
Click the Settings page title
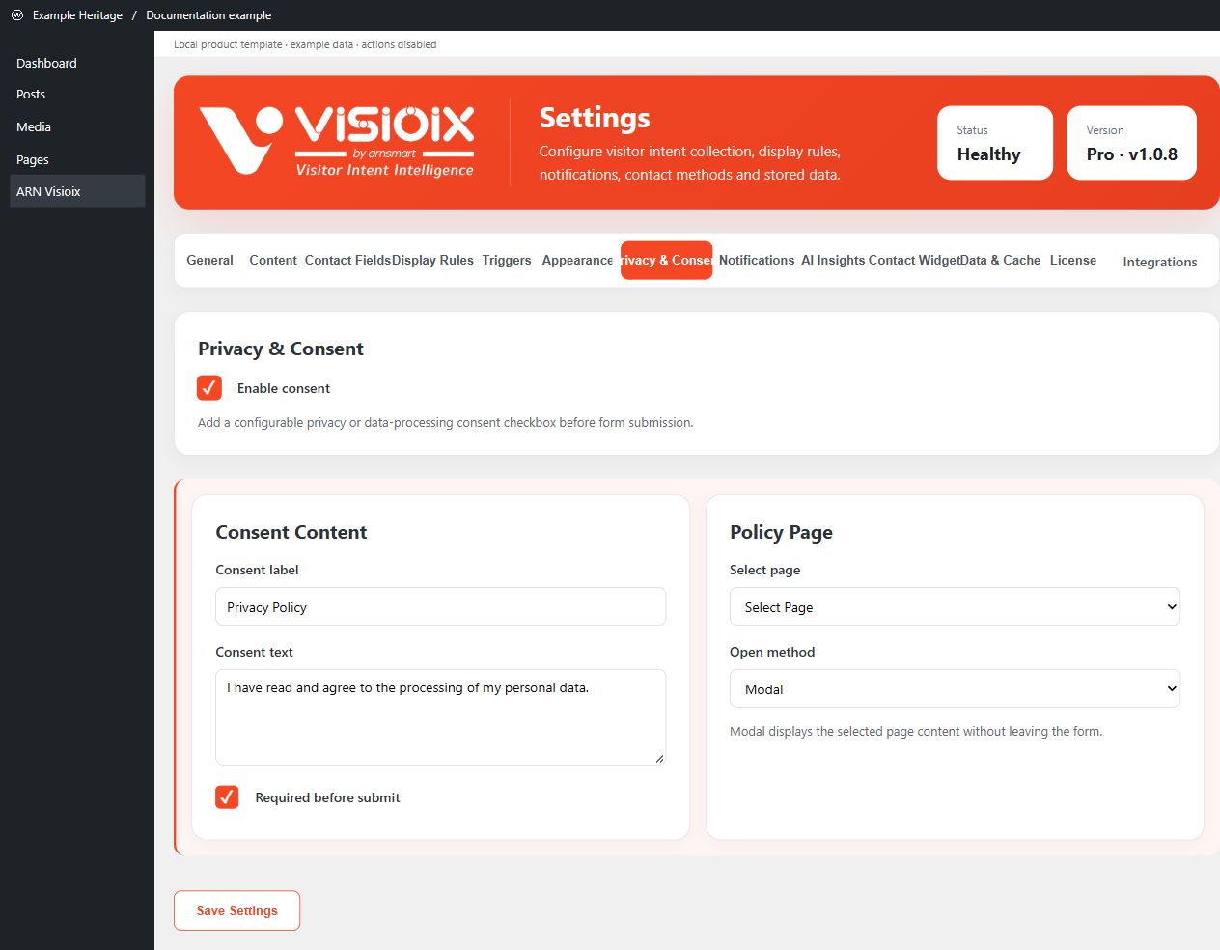(x=595, y=118)
